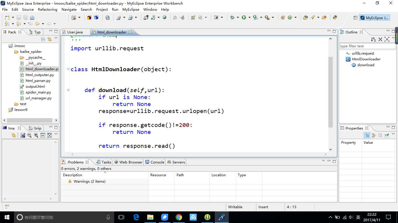Click the editor vertical scrollbar thumb

pyautogui.click(x=330, y=92)
